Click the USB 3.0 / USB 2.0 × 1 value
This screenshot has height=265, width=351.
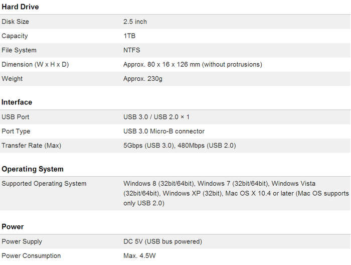[x=156, y=117]
